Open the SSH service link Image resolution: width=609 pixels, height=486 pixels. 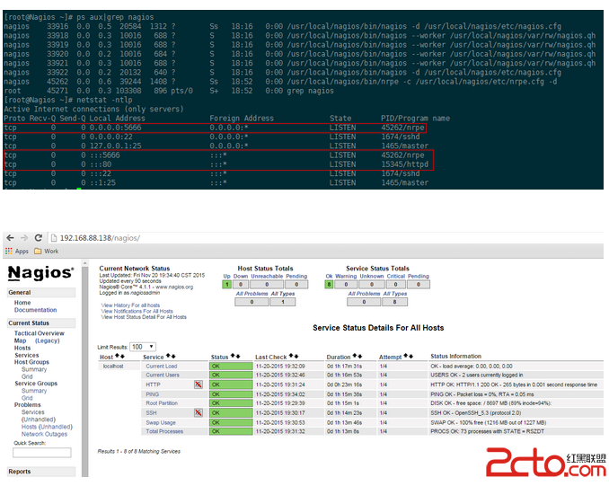[x=152, y=413]
